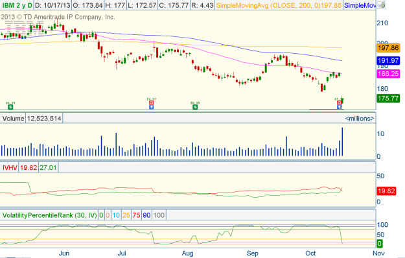Click the Sep label on time axis

point(252,253)
